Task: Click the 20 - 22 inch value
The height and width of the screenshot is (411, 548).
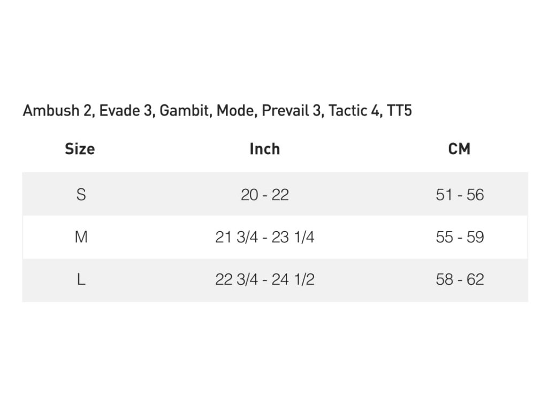Action: click(x=264, y=195)
